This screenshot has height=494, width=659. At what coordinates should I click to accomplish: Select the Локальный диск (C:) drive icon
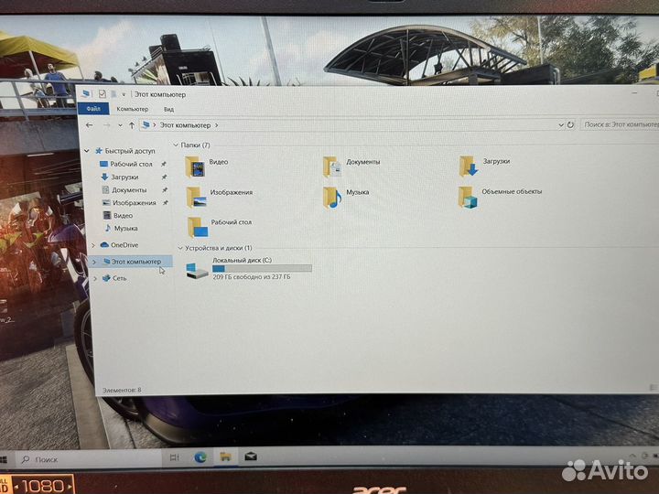point(197,271)
